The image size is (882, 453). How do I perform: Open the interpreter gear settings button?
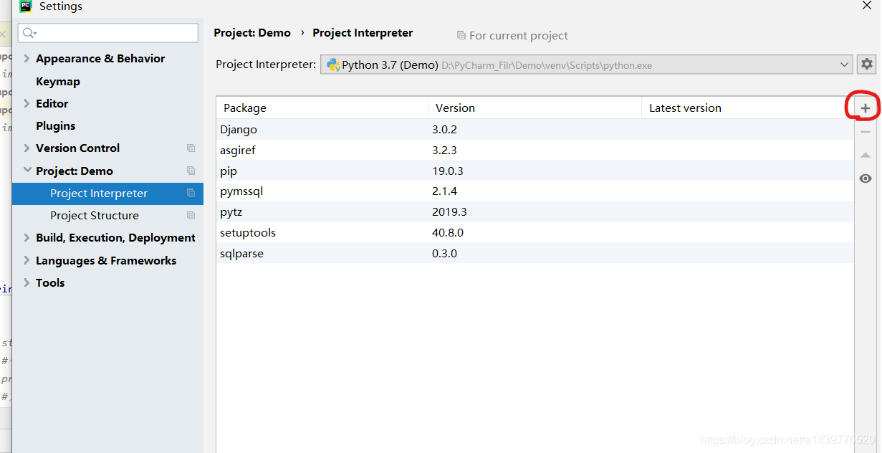point(867,65)
